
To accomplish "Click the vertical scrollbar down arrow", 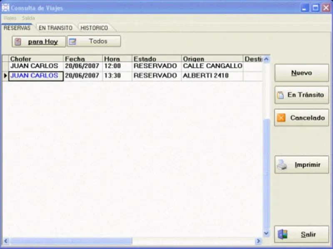I will (x=266, y=233).
